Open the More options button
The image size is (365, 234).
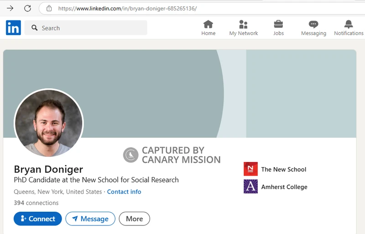(x=134, y=219)
